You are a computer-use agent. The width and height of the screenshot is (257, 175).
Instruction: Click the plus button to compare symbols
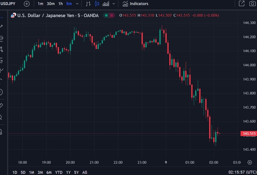tap(27, 4)
